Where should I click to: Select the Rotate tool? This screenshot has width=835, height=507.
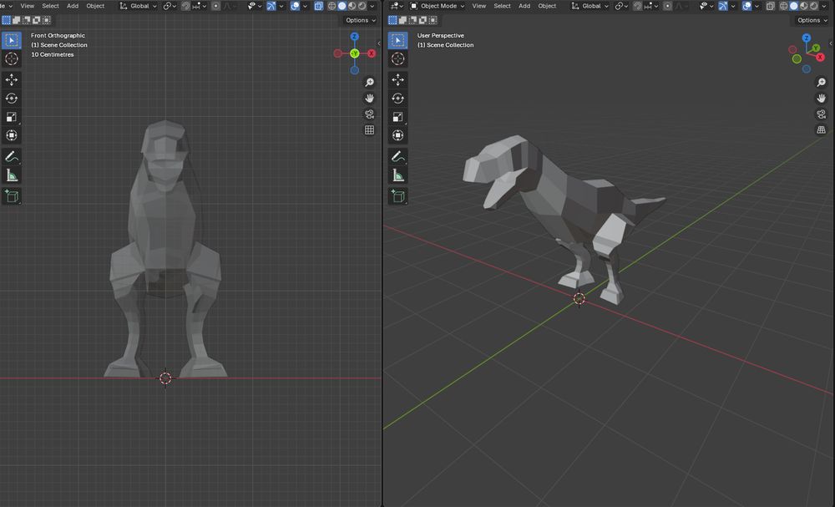[12, 97]
